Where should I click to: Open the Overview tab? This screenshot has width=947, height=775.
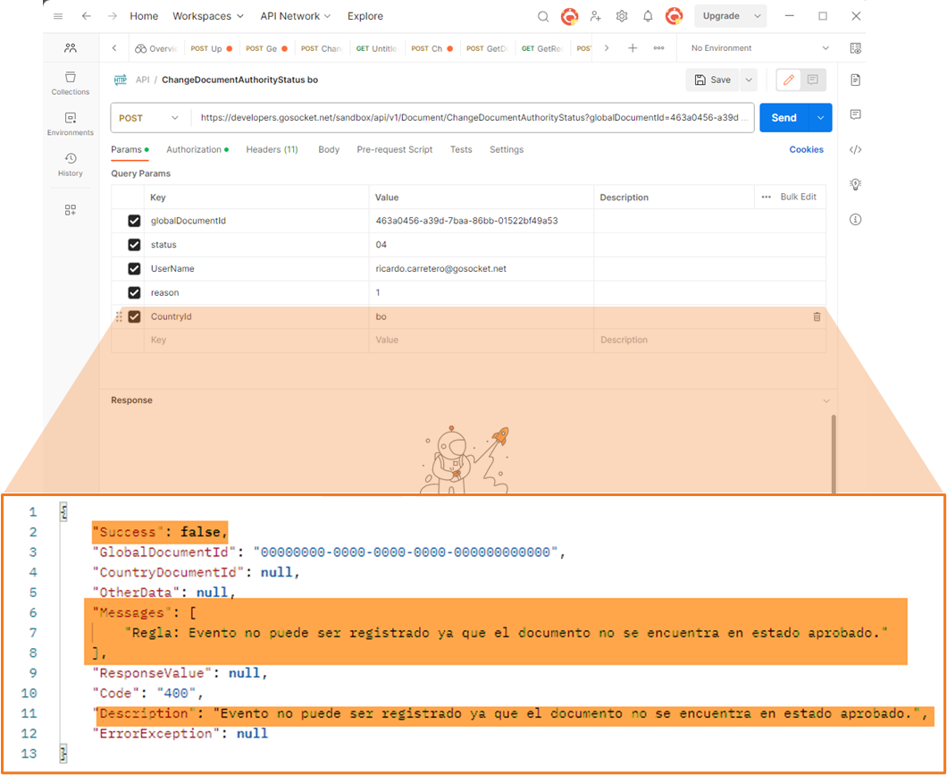155,48
